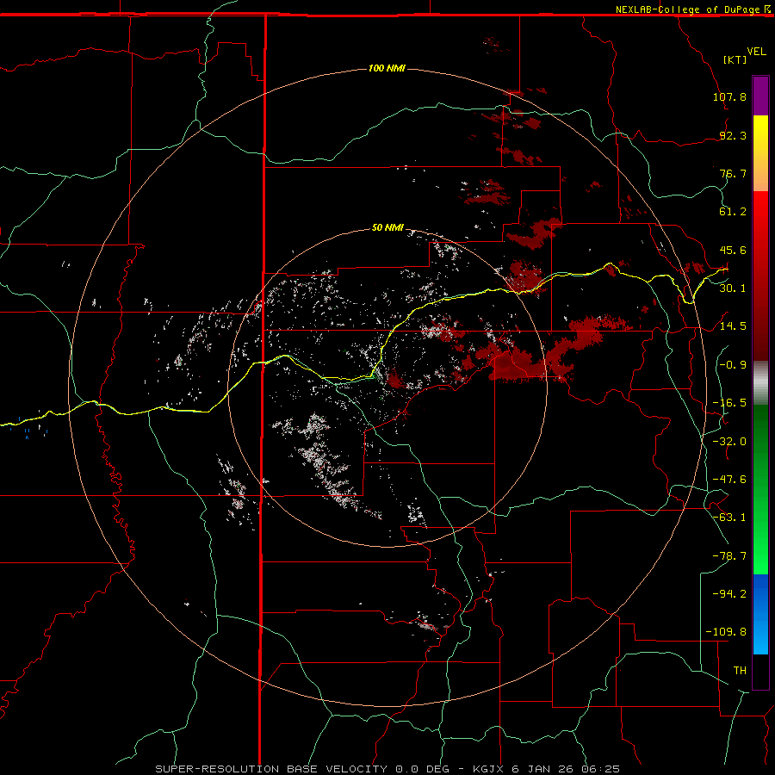Click the 50 NMI range ring label
This screenshot has height=775, width=775.
(x=387, y=227)
